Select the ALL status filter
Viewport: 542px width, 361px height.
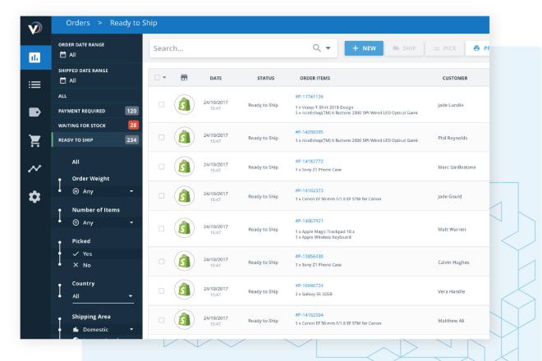[x=62, y=96]
